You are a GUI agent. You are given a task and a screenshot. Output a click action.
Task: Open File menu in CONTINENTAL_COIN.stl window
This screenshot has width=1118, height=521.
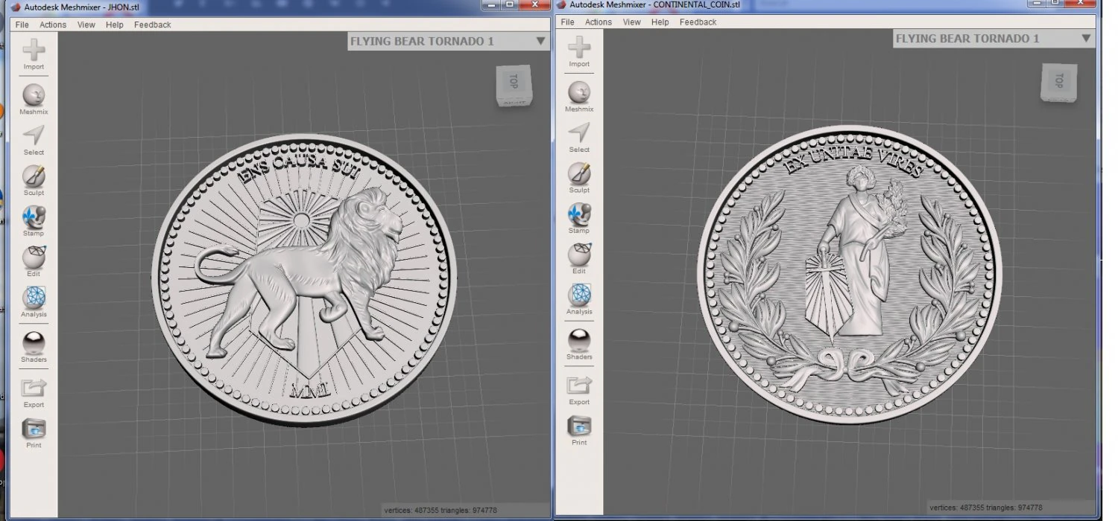click(x=568, y=22)
